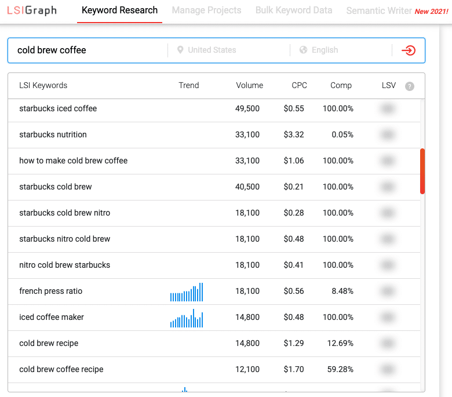
Task: Click comp value 59.28%
Action: tap(340, 369)
